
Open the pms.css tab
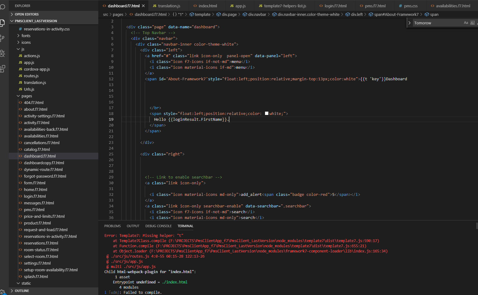click(410, 6)
